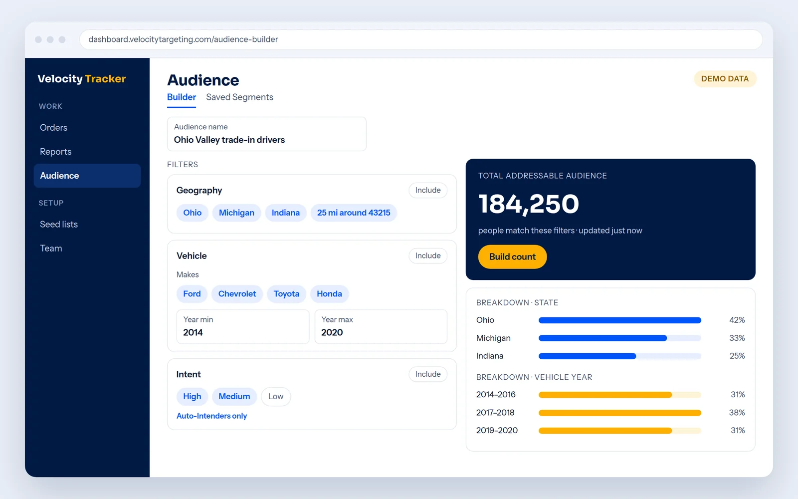Click the 2017–2018 vehicle year bar
The image size is (798, 499).
pyautogui.click(x=620, y=413)
